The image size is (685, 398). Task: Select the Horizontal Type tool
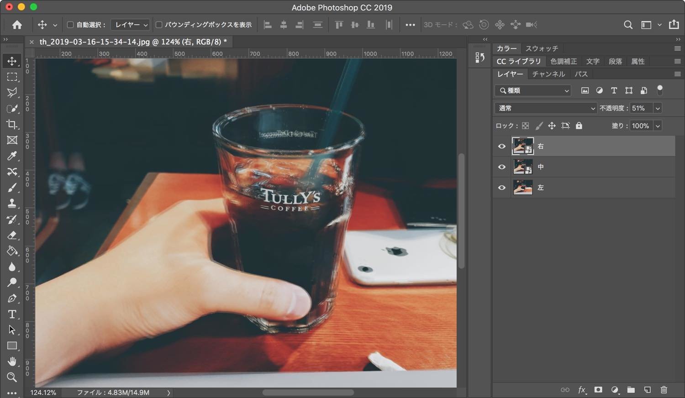(12, 314)
